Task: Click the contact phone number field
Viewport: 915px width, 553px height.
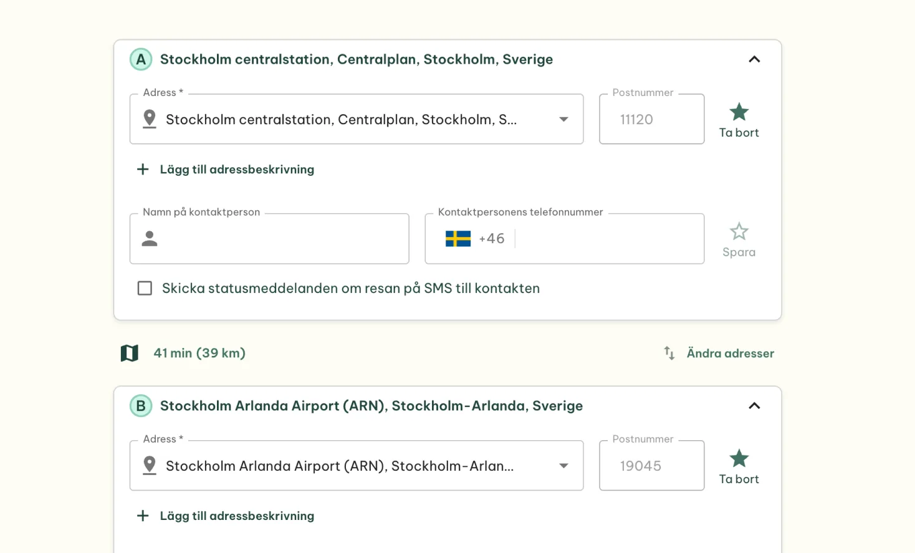Action: coord(608,239)
